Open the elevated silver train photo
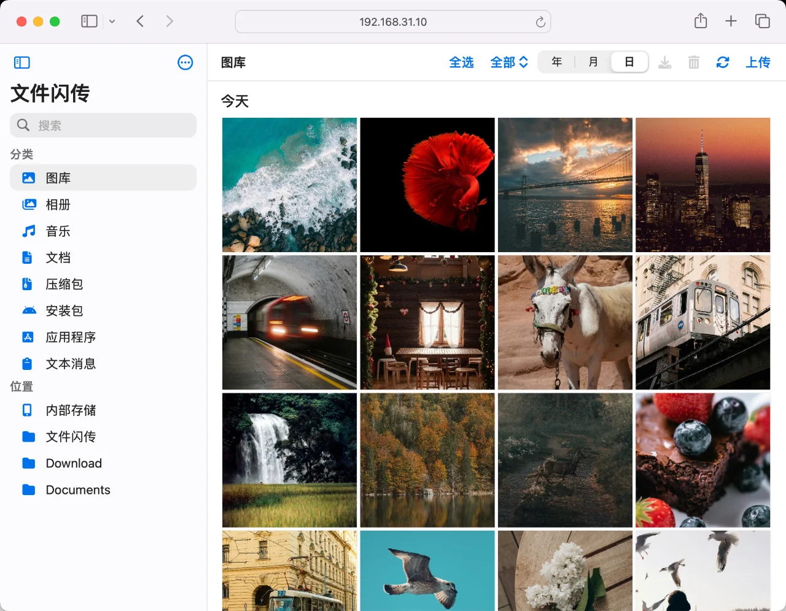Viewport: 786px width, 611px height. click(703, 323)
